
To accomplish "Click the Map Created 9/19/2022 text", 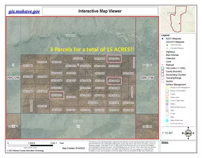I will (x=74, y=148).
